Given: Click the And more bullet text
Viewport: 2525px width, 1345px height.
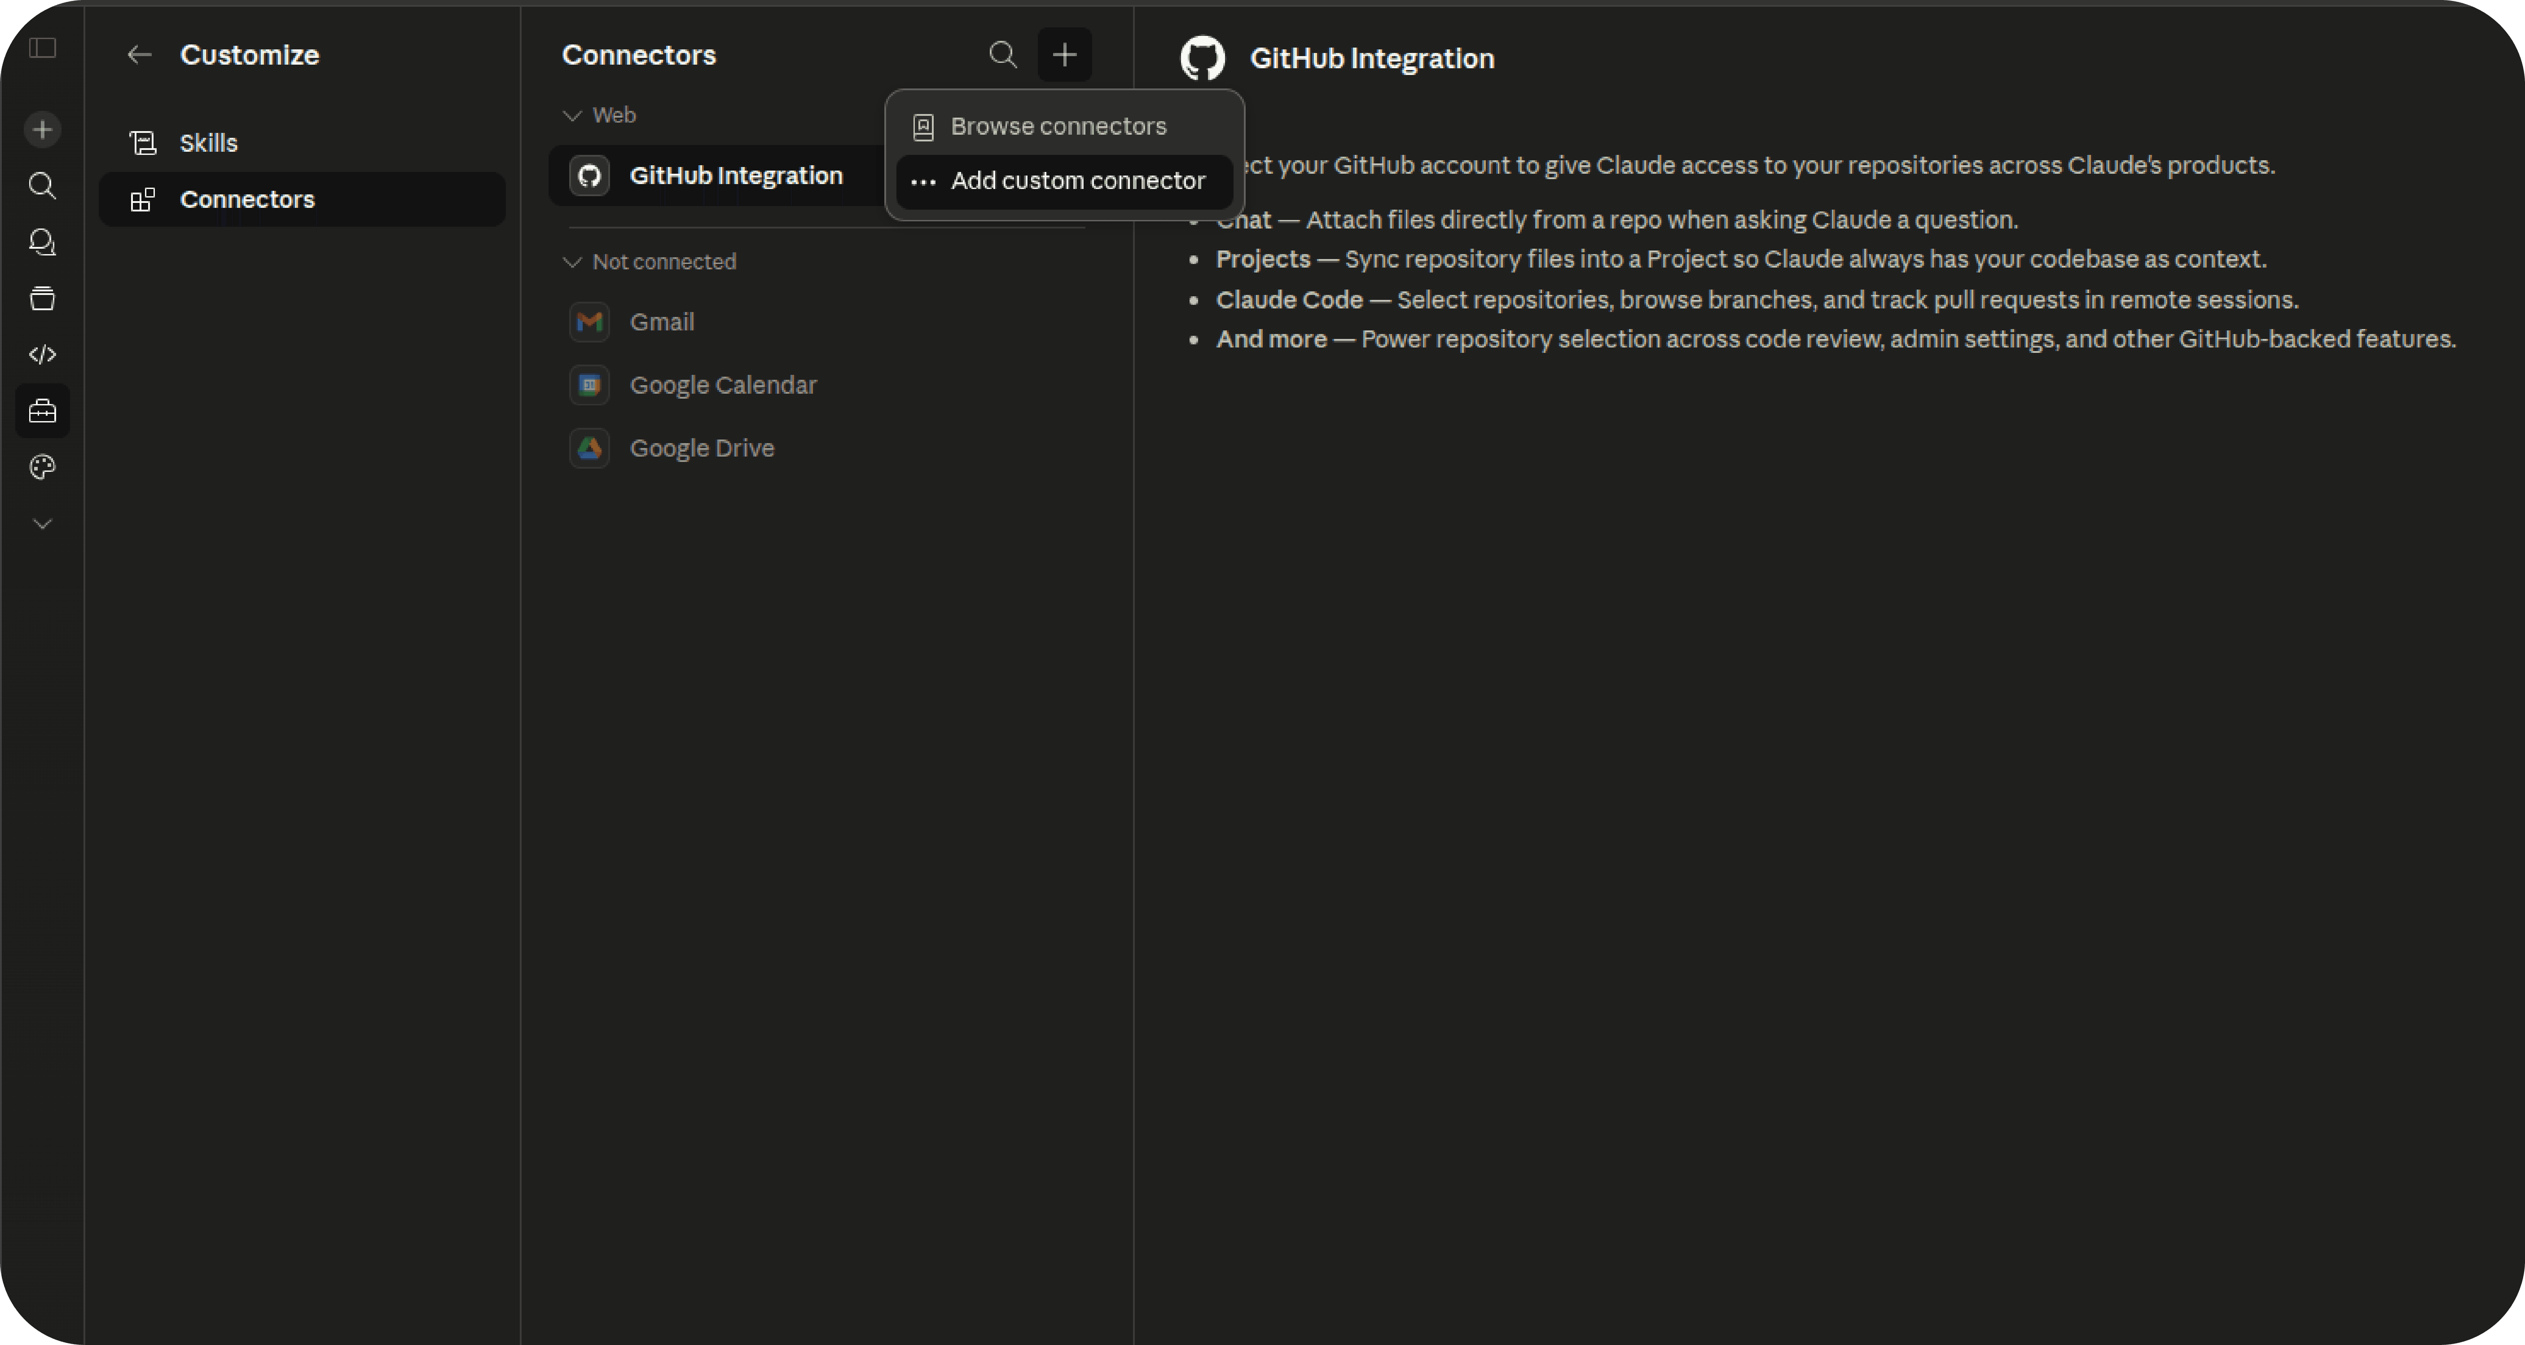Looking at the screenshot, I should [x=1836, y=339].
